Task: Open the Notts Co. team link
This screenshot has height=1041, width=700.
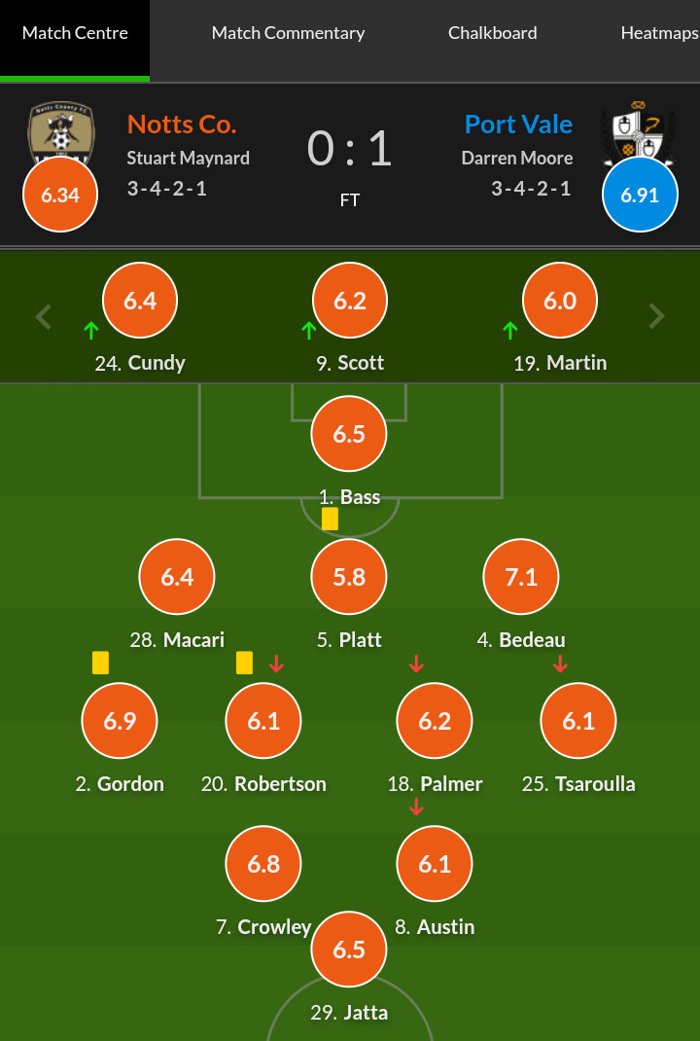Action: 182,125
